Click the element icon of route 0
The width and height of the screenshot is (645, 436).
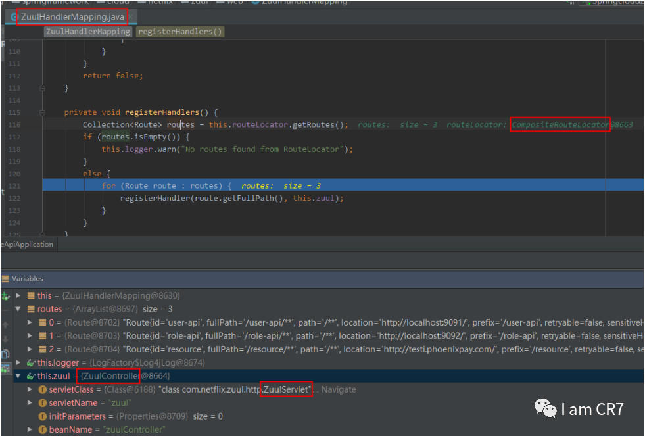pyautogui.click(x=42, y=322)
